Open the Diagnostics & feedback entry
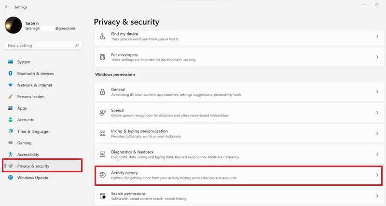Viewport: 386px width, 206px height. 239,154
